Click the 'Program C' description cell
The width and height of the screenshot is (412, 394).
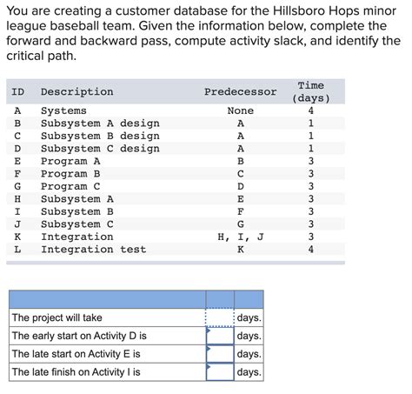70,186
